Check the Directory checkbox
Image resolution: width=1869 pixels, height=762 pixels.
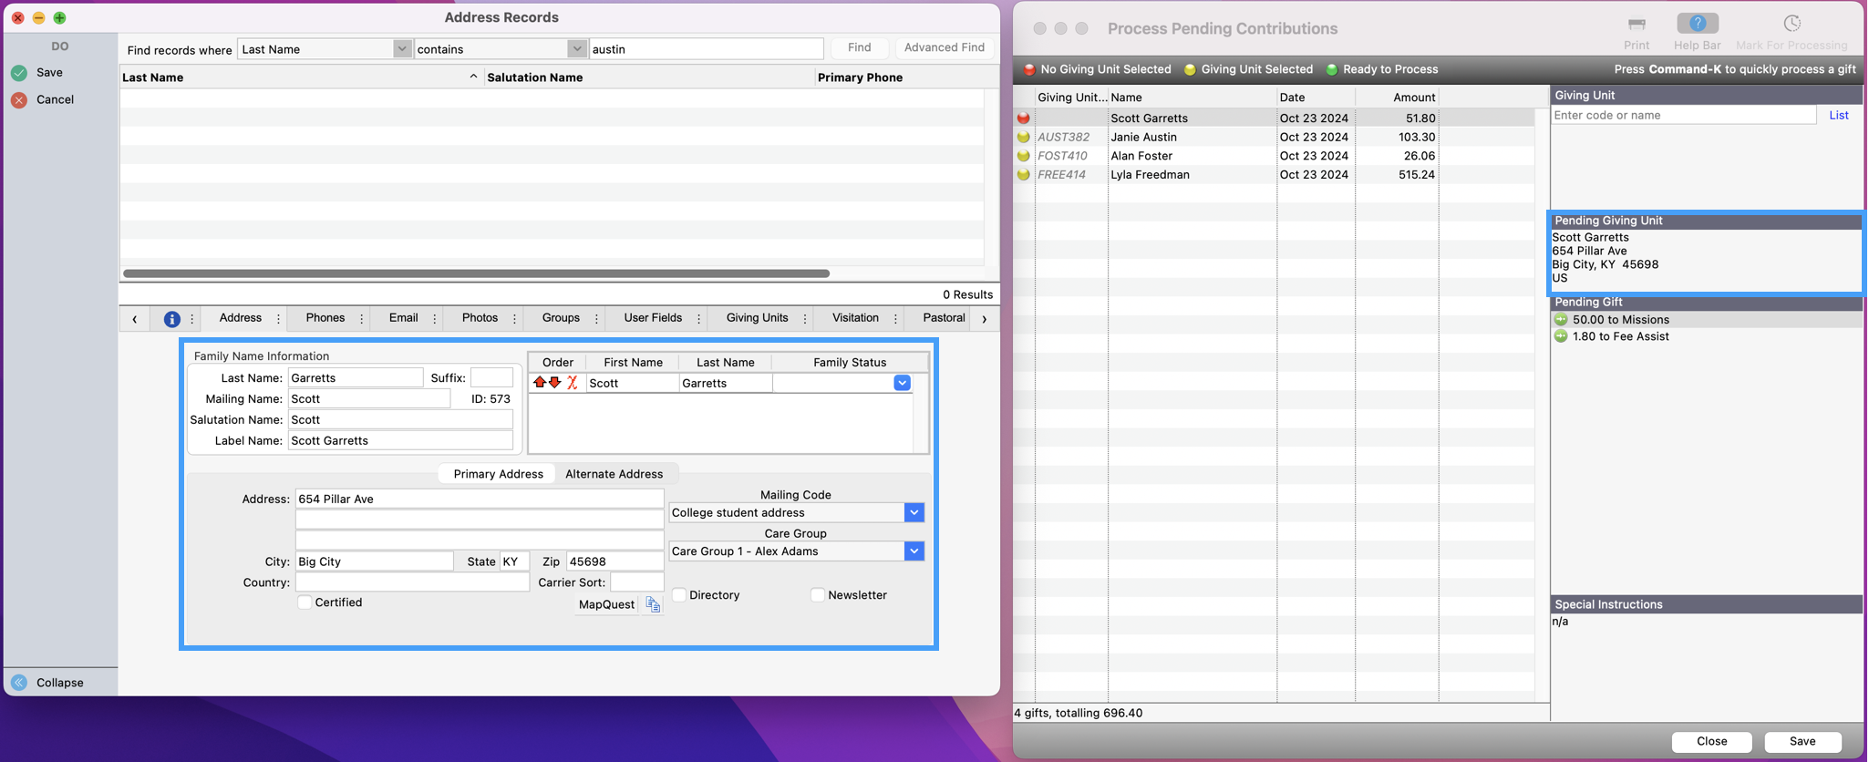pyautogui.click(x=679, y=595)
